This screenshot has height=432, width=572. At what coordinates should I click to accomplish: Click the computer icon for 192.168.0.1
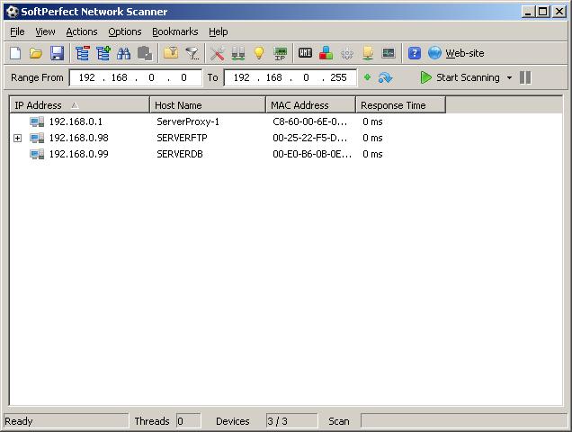(x=37, y=121)
